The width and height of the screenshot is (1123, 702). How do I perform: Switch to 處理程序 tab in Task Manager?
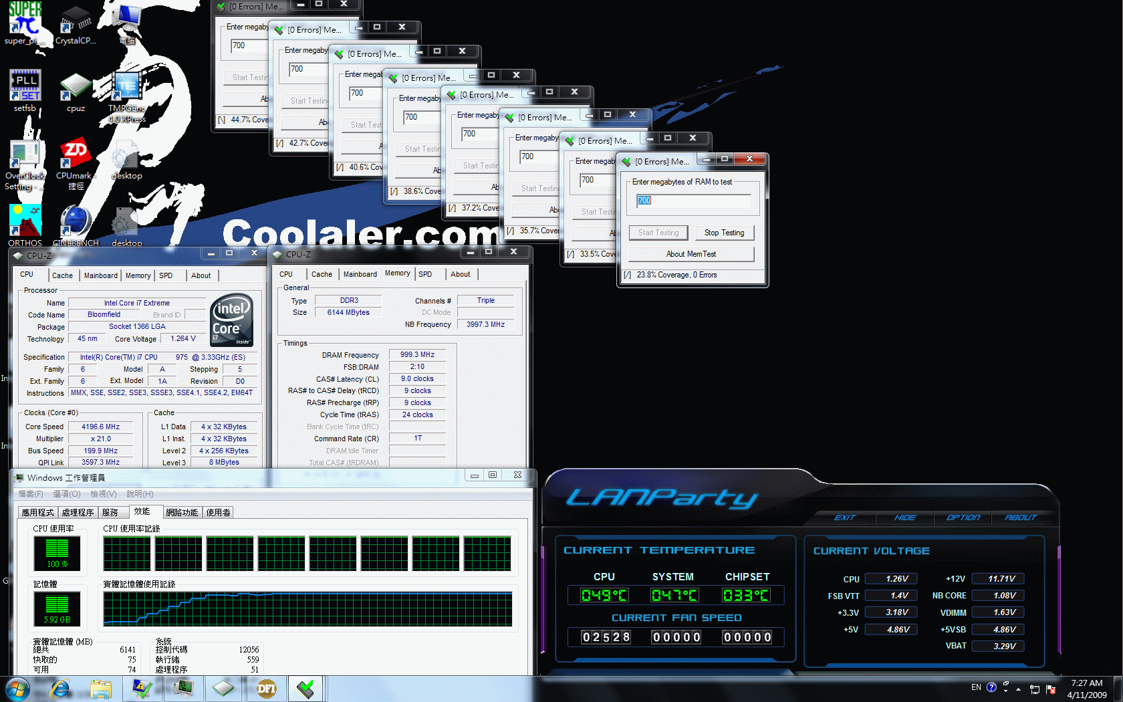click(x=78, y=513)
